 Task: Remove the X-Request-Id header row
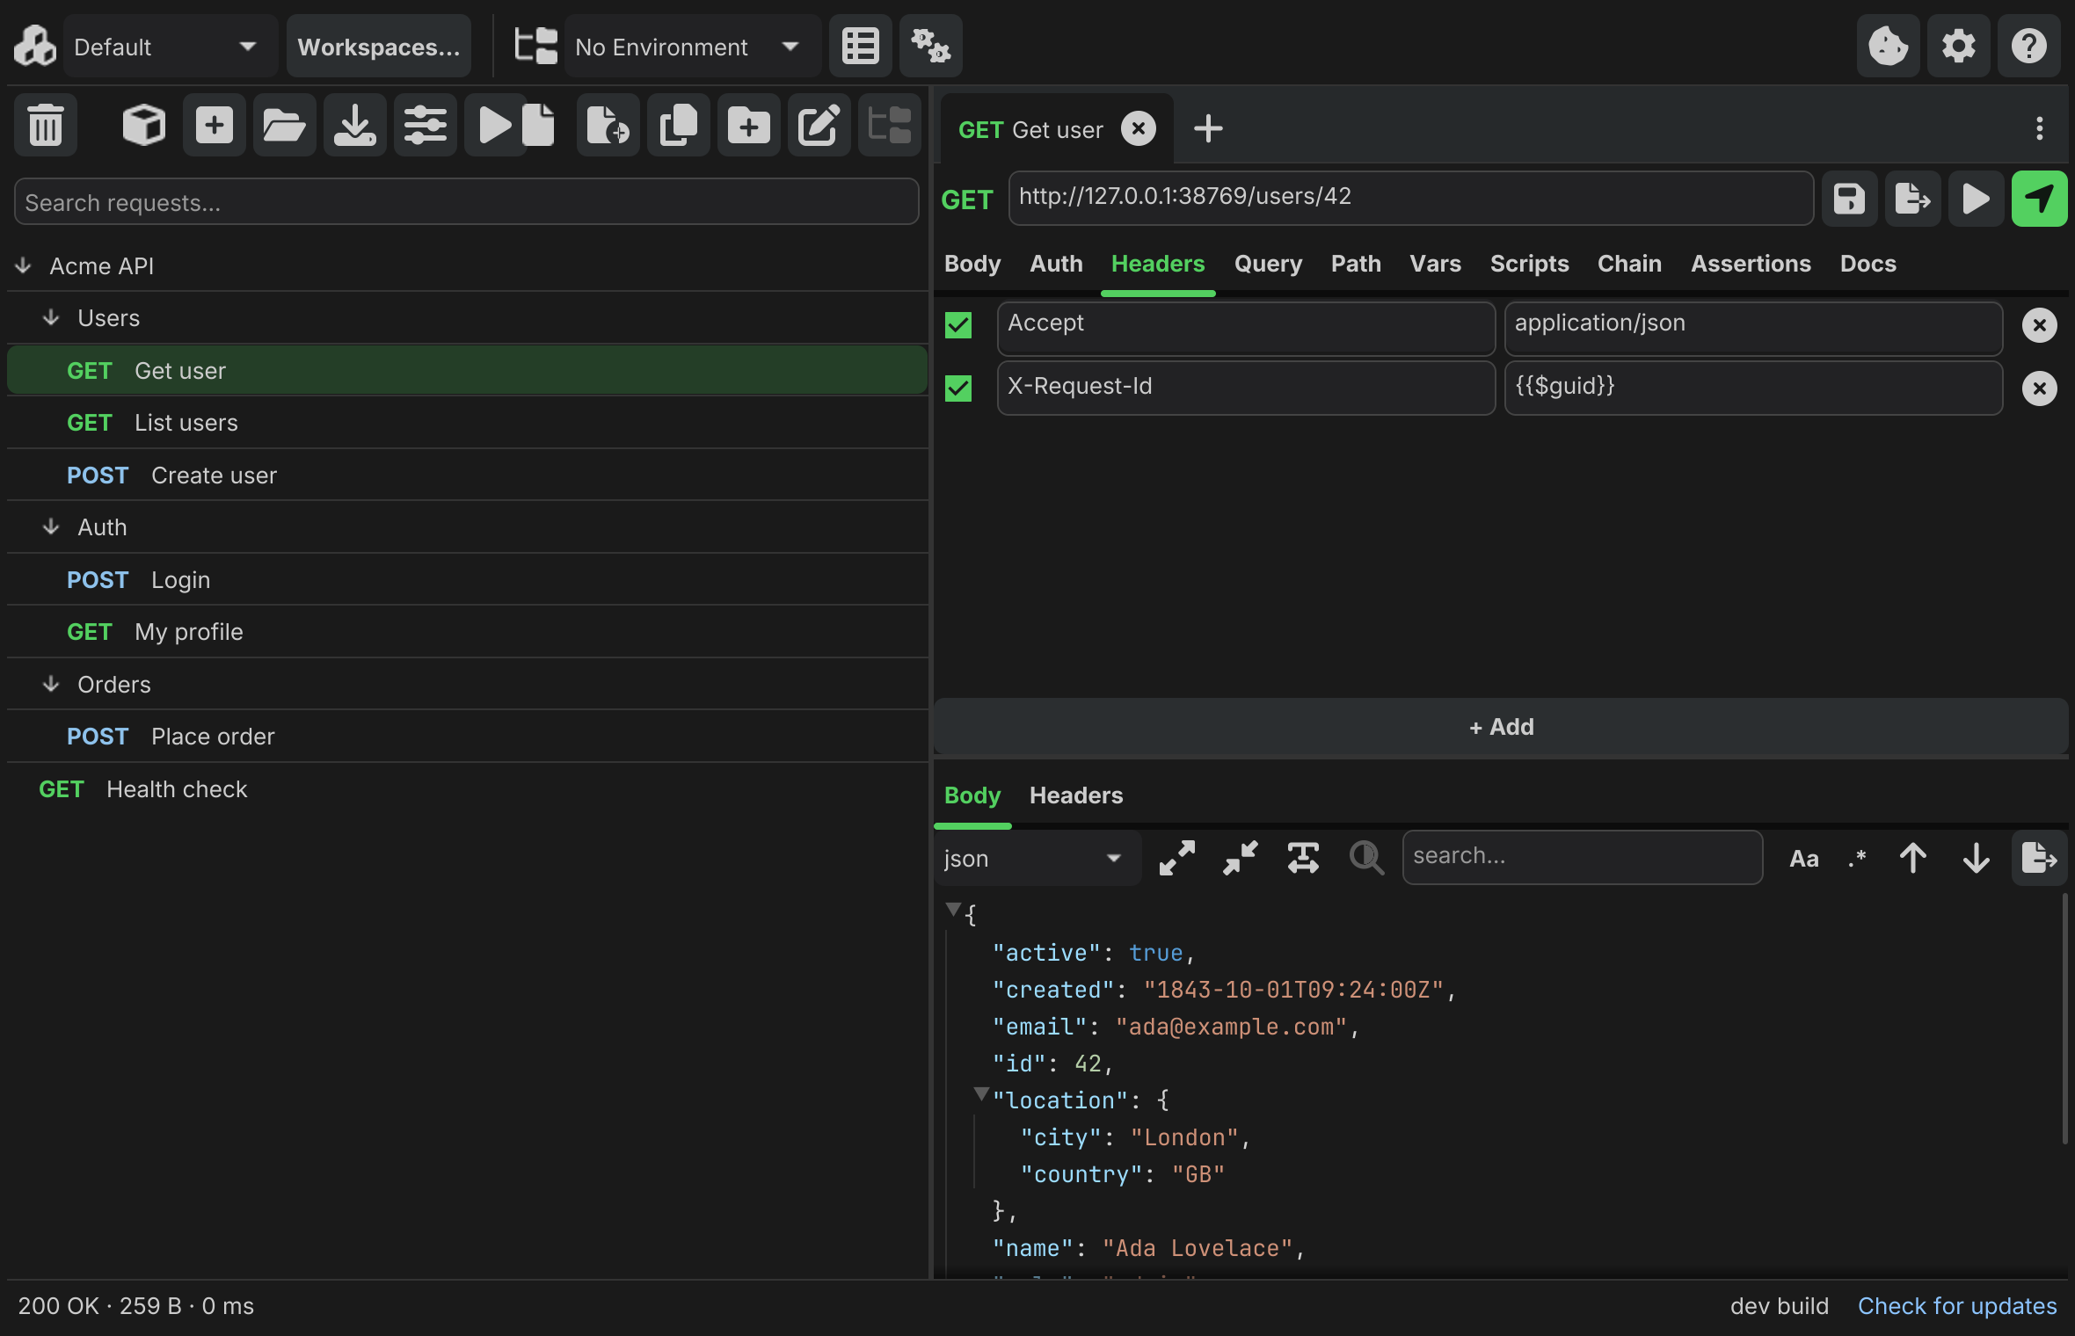(x=2039, y=388)
